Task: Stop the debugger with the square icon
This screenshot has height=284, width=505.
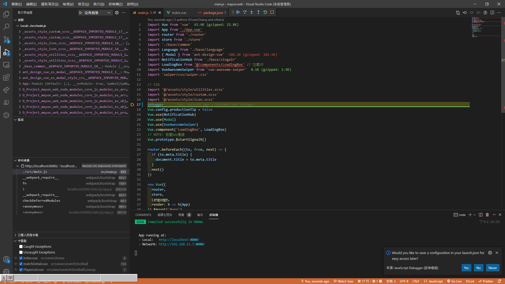Action: [272, 12]
